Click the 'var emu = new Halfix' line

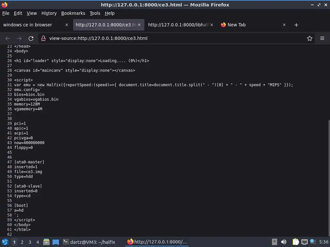[x=153, y=85]
